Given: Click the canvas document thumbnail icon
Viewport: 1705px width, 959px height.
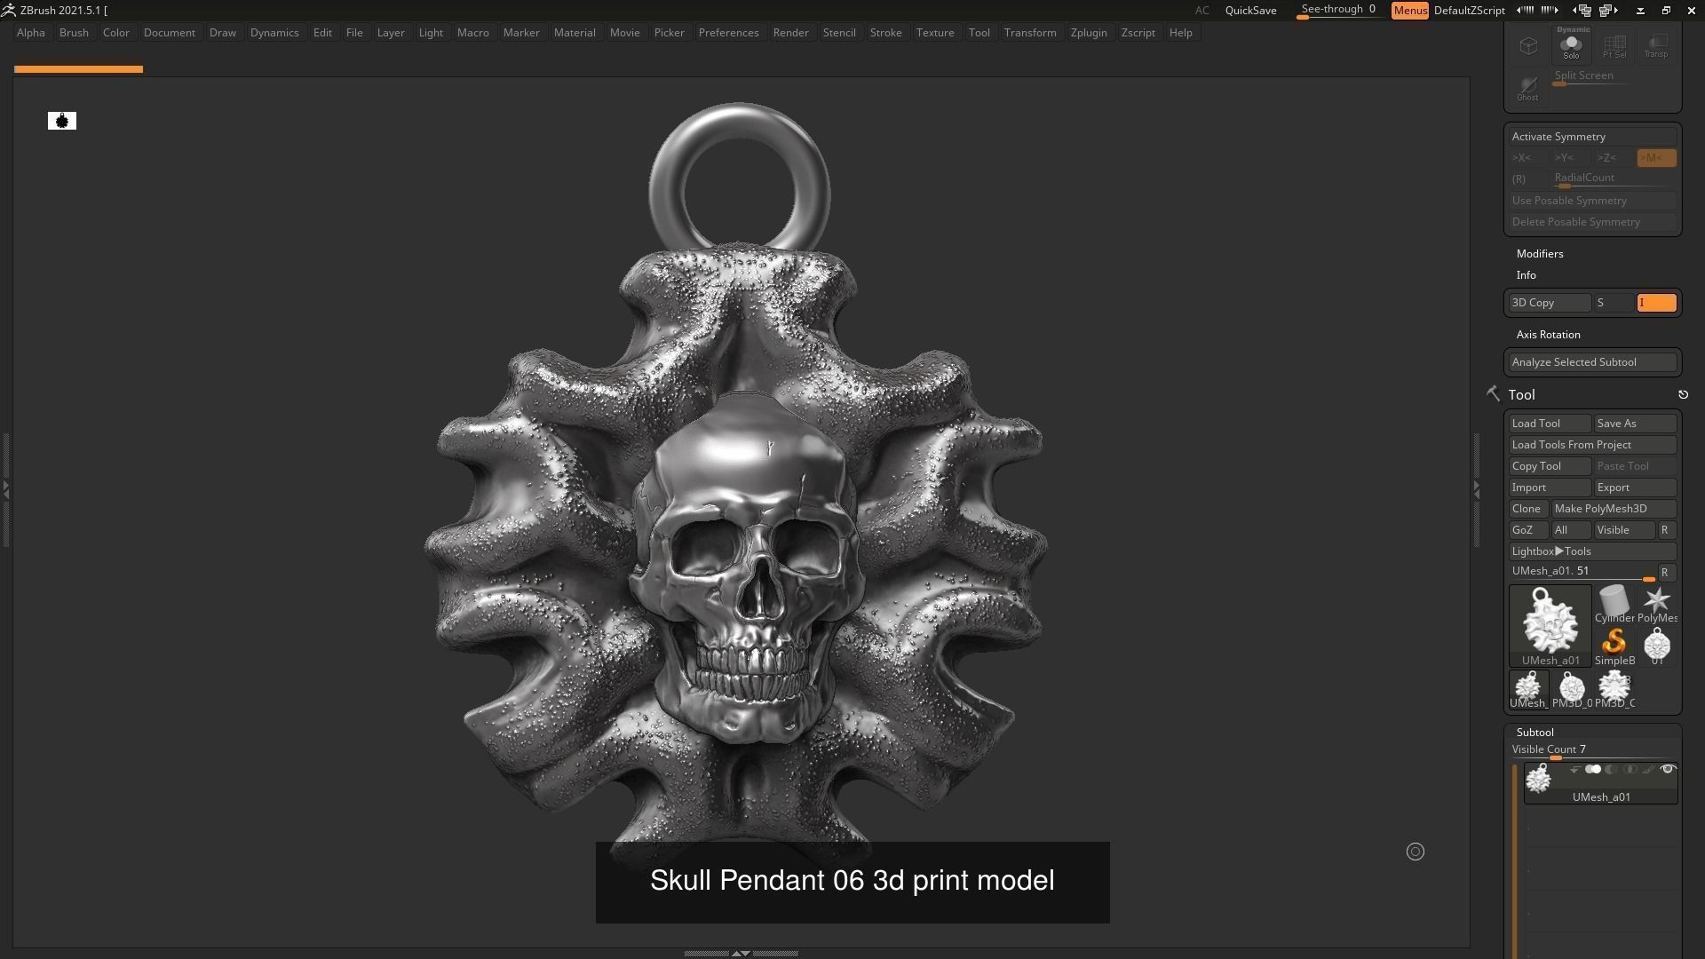Looking at the screenshot, I should click(x=62, y=121).
